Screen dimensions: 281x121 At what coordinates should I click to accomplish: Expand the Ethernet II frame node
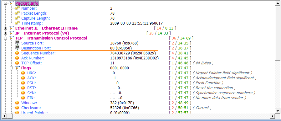point(5,28)
